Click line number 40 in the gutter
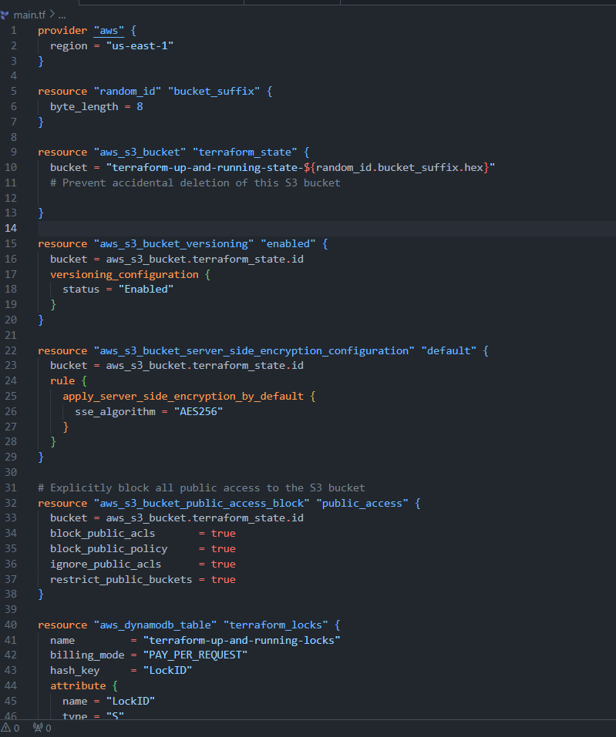 pos(11,625)
